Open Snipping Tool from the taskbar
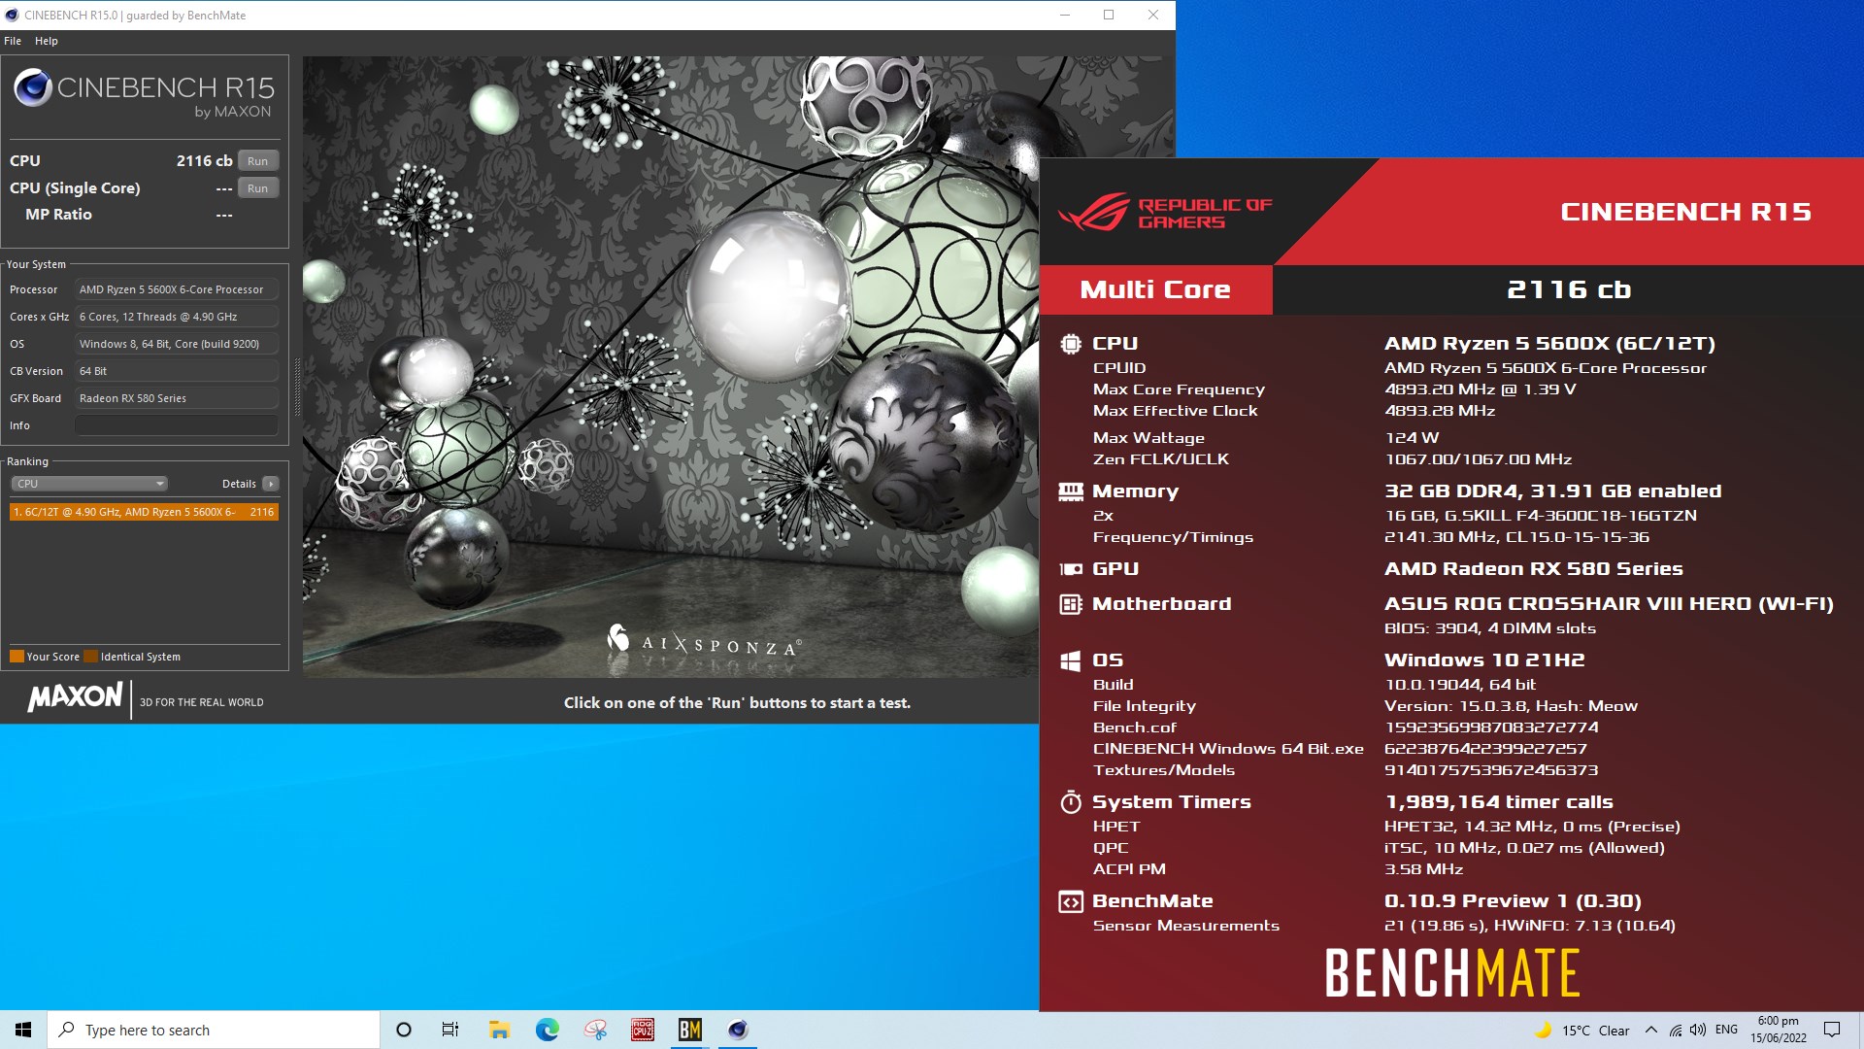1864x1049 pixels. 595,1030
